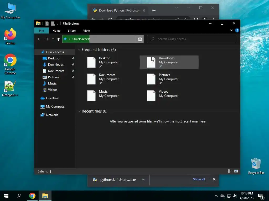
Task: Open Network in the navigation pane
Action: pyautogui.click(x=52, y=115)
